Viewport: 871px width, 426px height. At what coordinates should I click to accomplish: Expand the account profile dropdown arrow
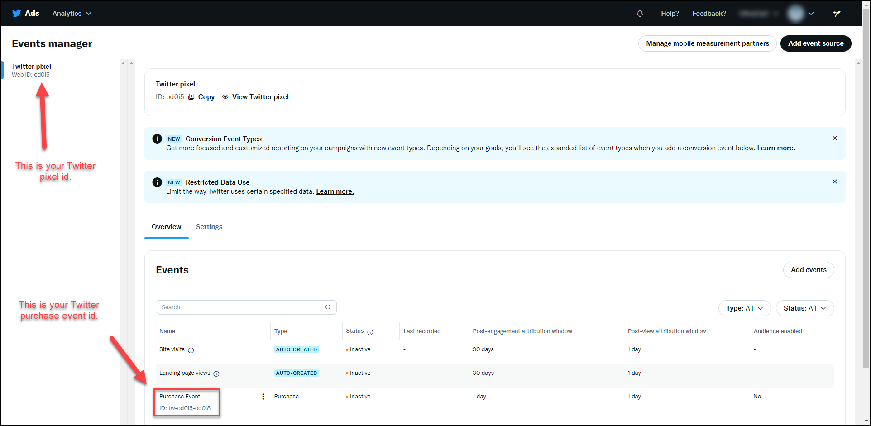[x=811, y=14]
